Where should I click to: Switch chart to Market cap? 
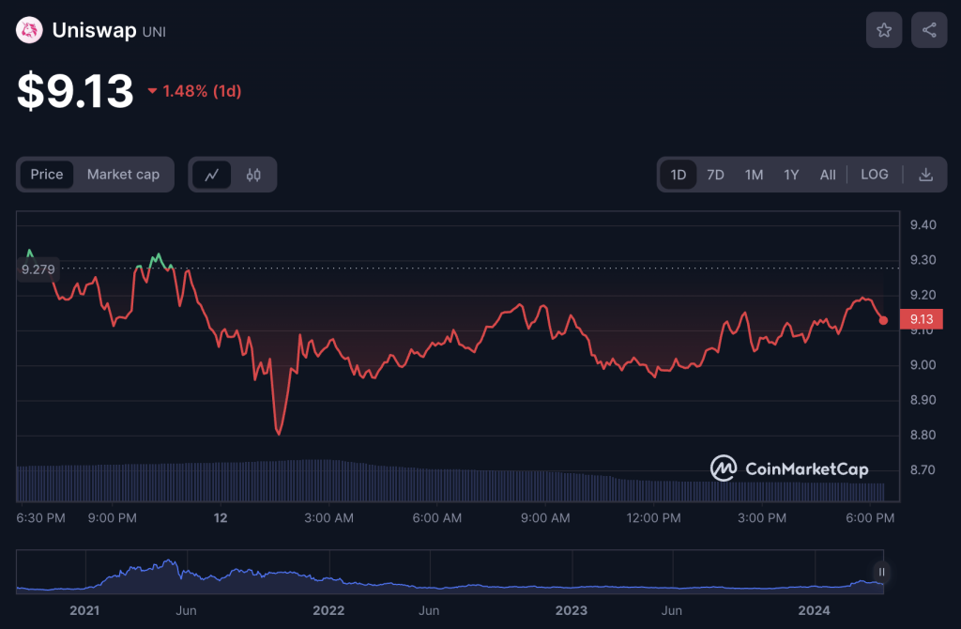tap(123, 175)
